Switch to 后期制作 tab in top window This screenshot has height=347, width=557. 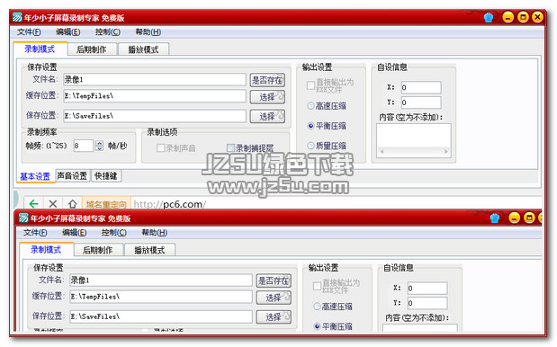pos(92,49)
